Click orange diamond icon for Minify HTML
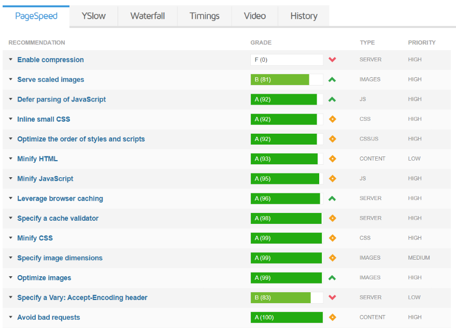The height and width of the screenshot is (328, 456). (332, 159)
